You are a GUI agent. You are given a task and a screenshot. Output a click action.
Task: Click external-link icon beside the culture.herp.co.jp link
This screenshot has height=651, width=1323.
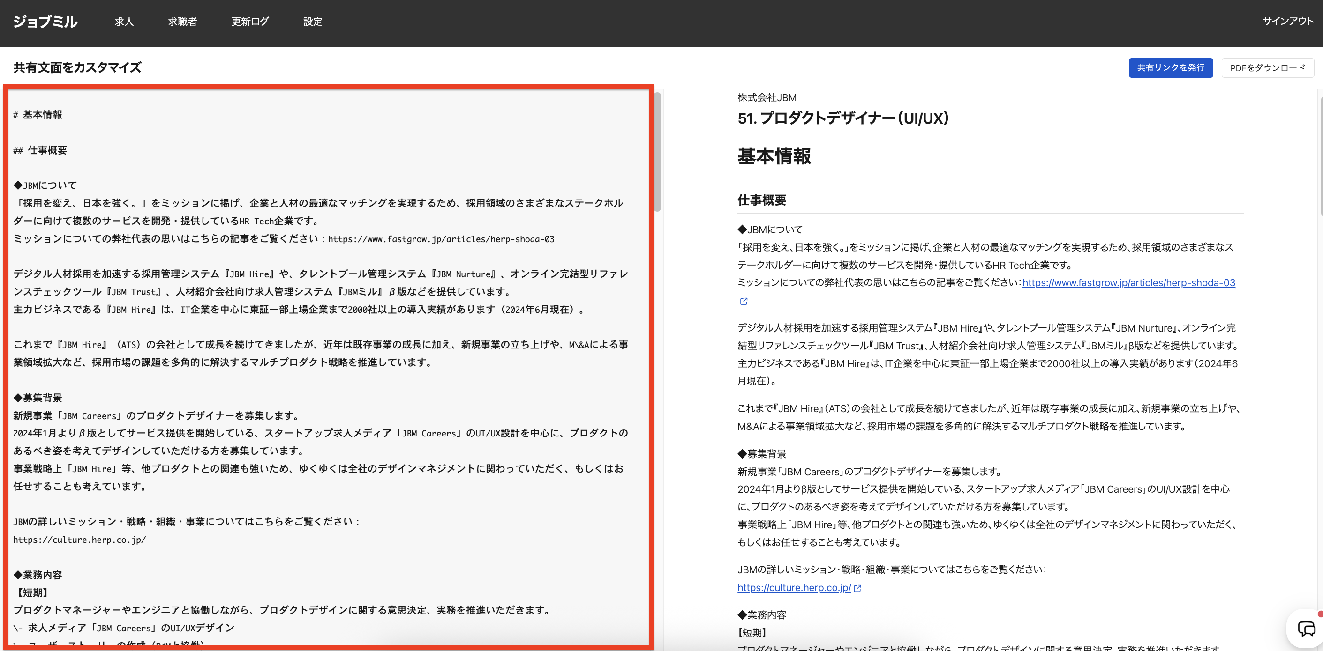click(857, 588)
